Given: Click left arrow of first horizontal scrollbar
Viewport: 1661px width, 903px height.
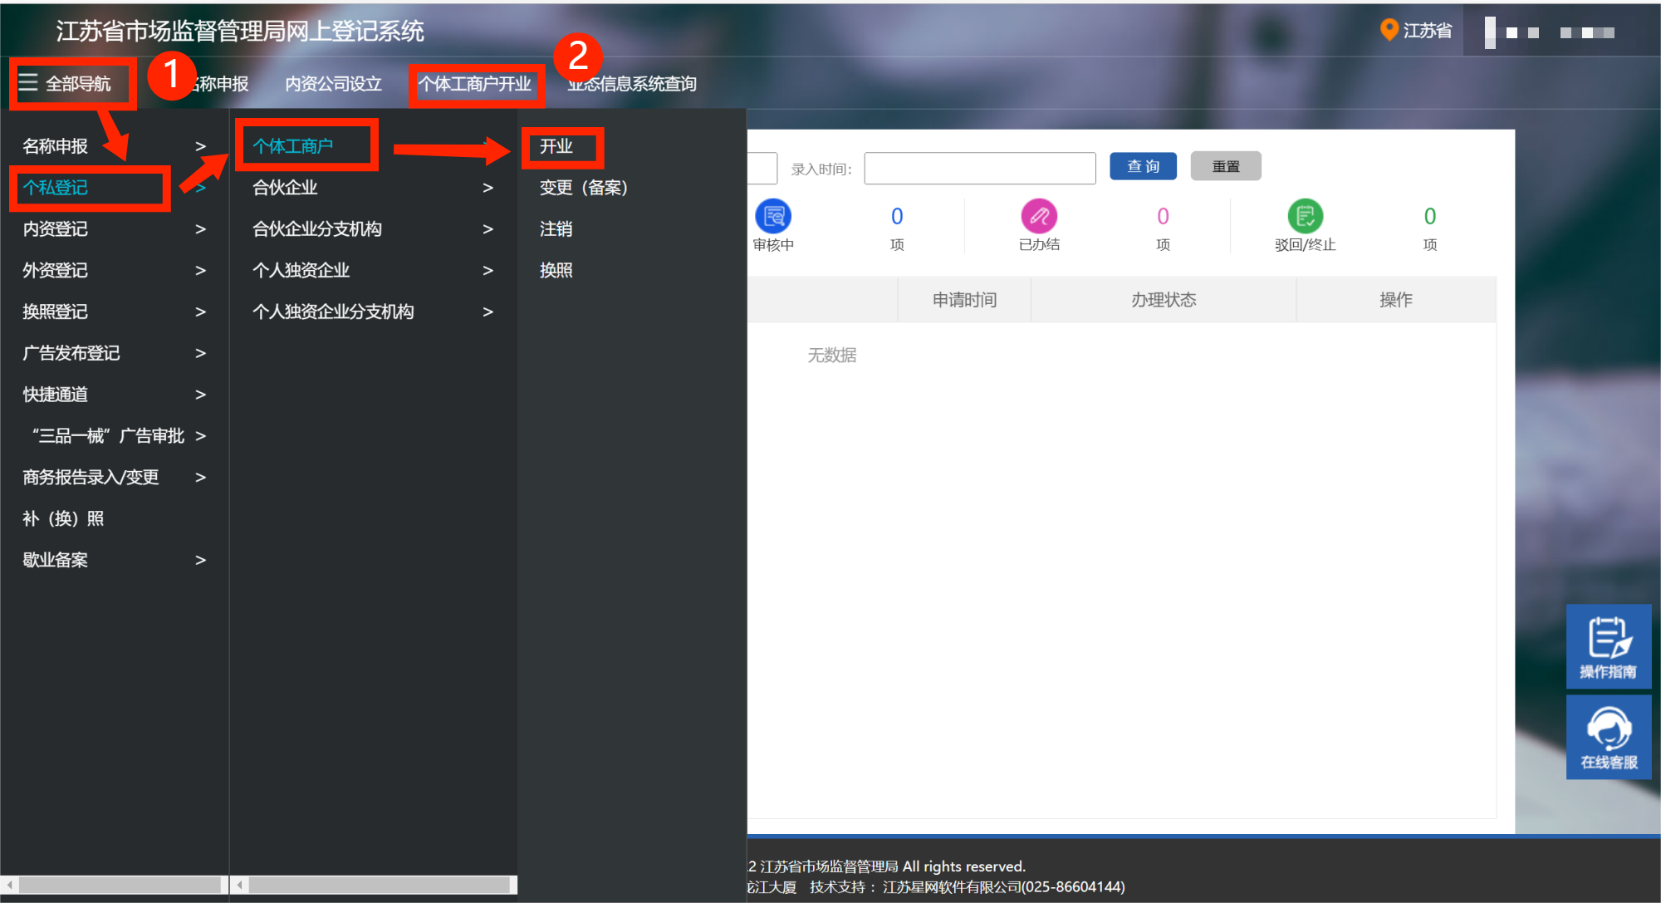Looking at the screenshot, I should point(10,885).
